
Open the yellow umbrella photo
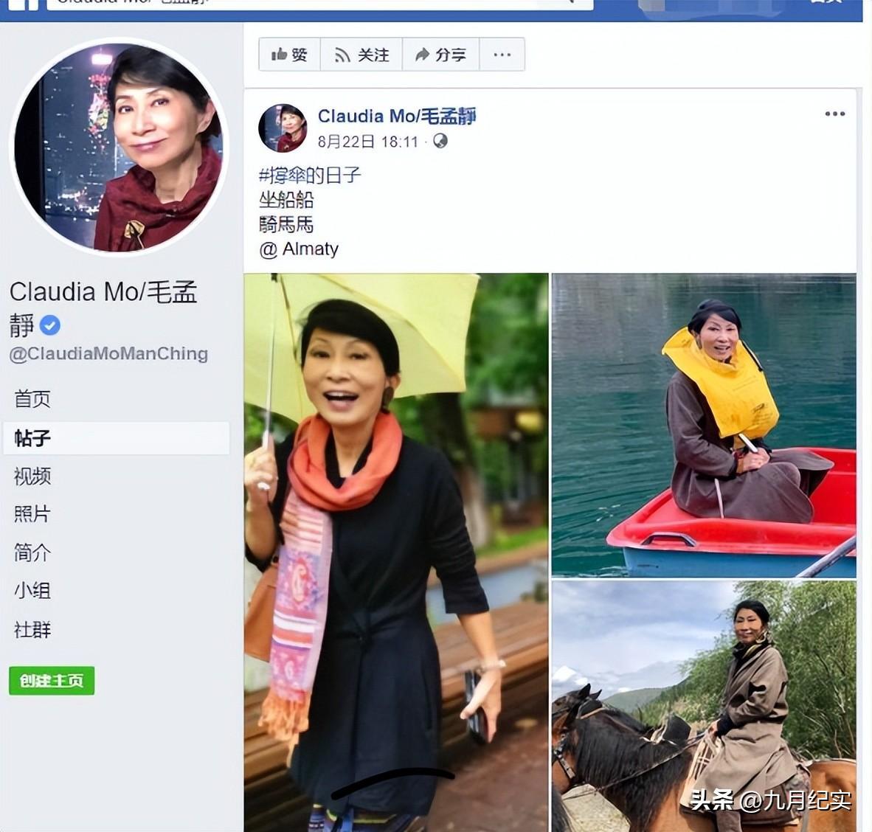pos(396,552)
